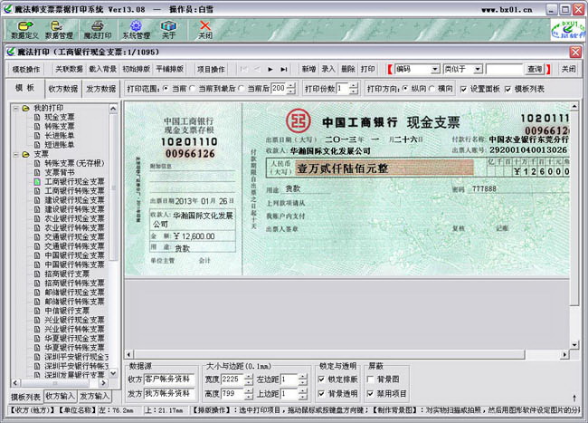Jump to the last record
588x423 pixels.
click(x=284, y=69)
